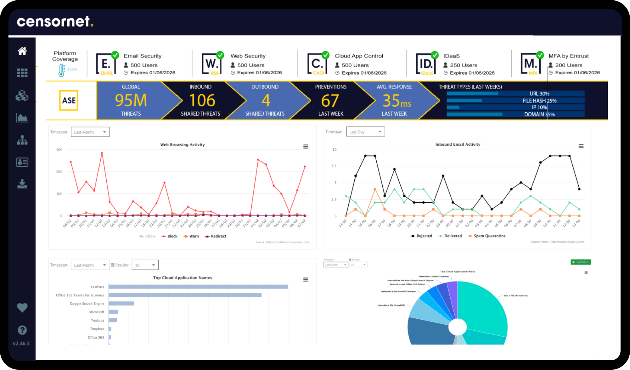Toggle Rejected series in email chart legend
This screenshot has height=370, width=630.
(x=422, y=236)
